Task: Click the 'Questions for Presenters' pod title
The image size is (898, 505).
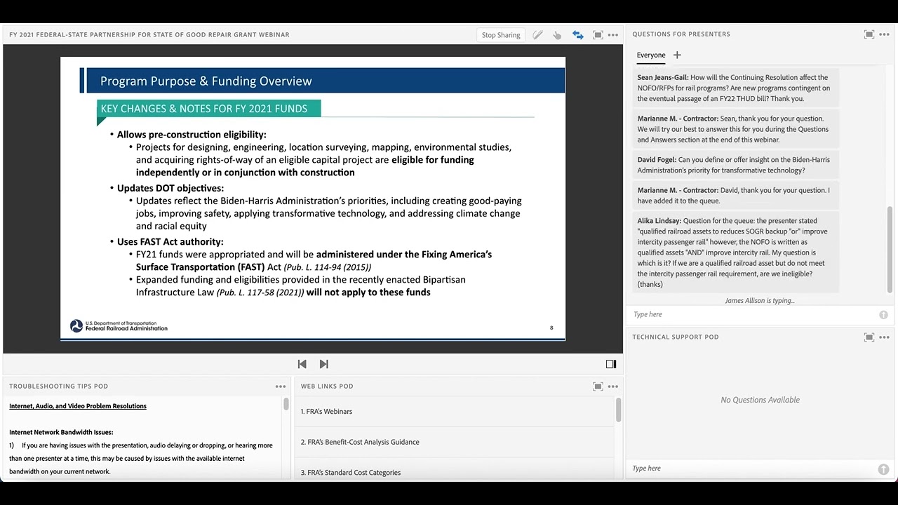Action: pyautogui.click(x=681, y=34)
